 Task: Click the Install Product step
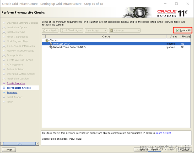click(x=15, y=97)
